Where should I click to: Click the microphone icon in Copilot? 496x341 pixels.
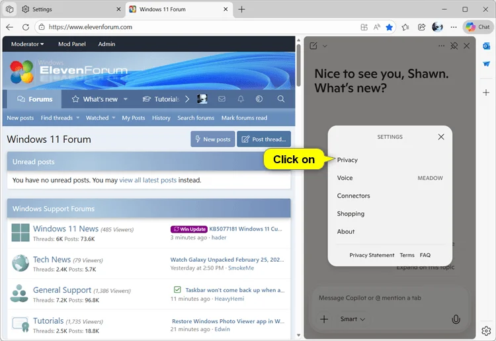coord(456,319)
